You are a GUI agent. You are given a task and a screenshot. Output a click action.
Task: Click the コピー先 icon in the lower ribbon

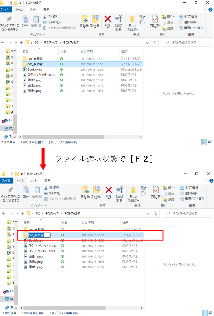point(96,190)
